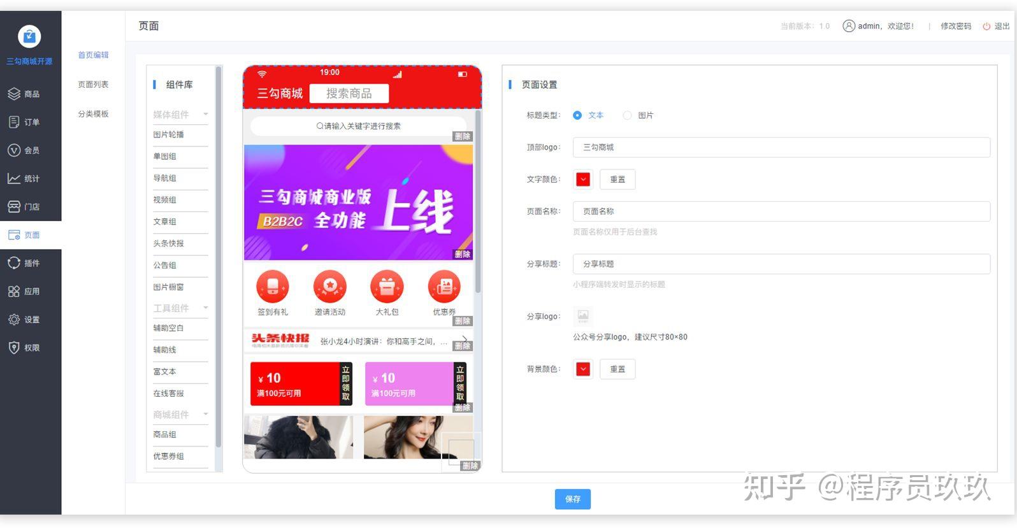
Task: Click 修改密码 link
Action: pos(956,26)
